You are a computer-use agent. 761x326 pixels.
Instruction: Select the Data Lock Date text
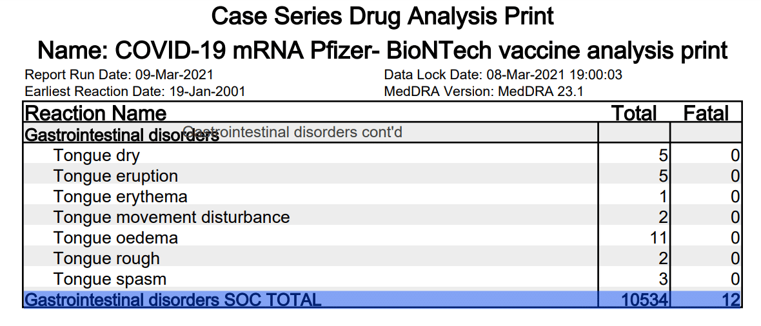tap(502, 75)
